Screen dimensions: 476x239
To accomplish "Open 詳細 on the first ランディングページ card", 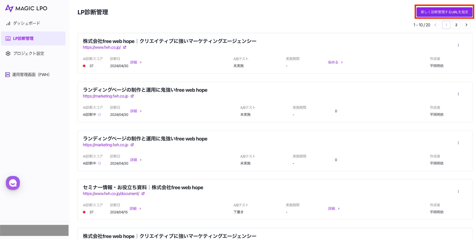I will point(136,111).
